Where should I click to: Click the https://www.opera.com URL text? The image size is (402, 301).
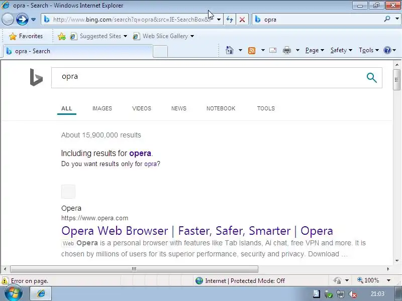(x=94, y=218)
